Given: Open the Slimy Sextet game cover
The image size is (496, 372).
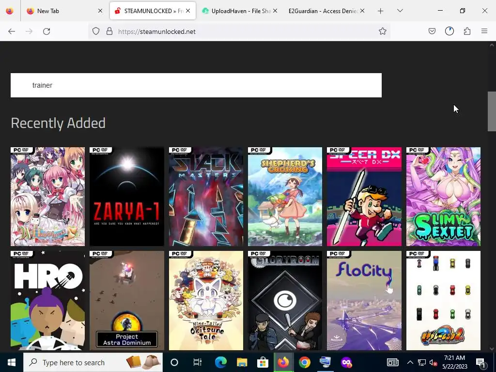Looking at the screenshot, I should (443, 197).
